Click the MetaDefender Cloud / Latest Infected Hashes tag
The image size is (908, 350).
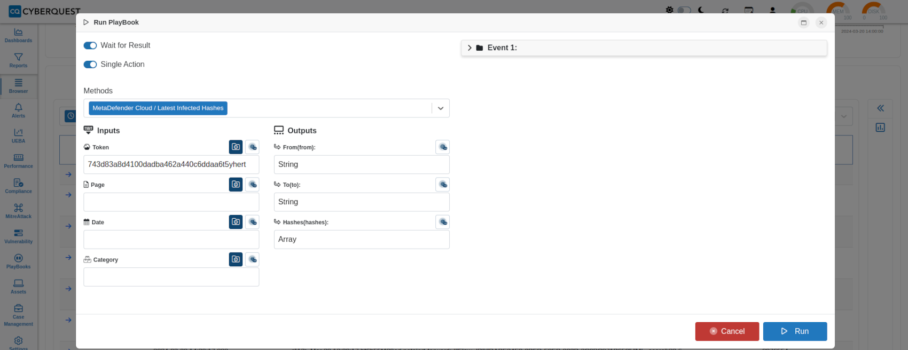[158, 108]
